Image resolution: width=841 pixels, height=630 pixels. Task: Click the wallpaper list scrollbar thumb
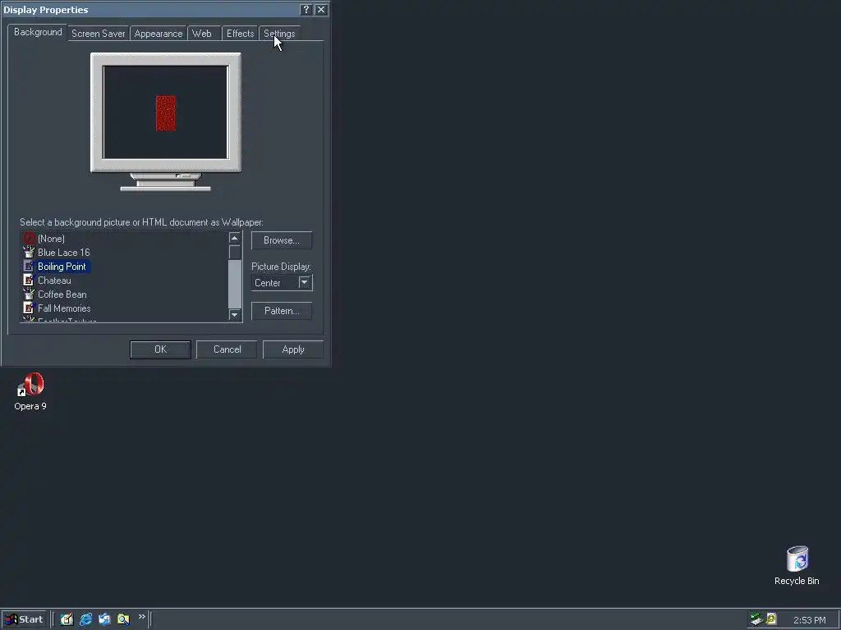[x=234, y=252]
